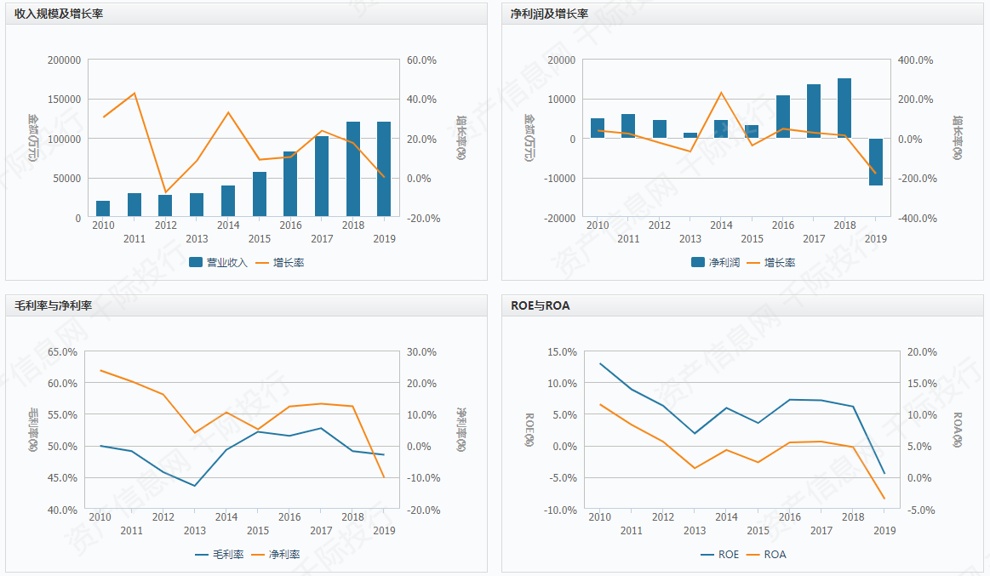Click the 毛利率与净利率 panel header

(x=53, y=305)
